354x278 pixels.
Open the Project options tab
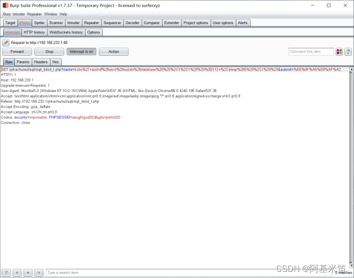195,23
